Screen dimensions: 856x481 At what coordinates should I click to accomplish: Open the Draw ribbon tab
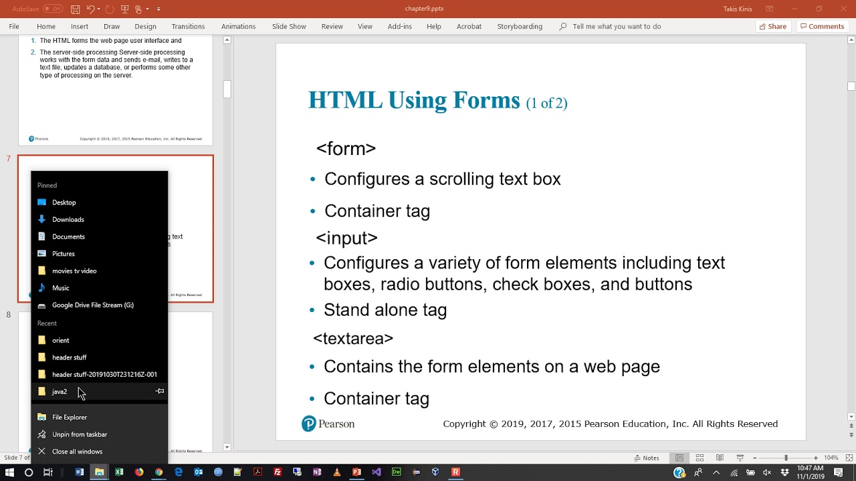(x=112, y=26)
